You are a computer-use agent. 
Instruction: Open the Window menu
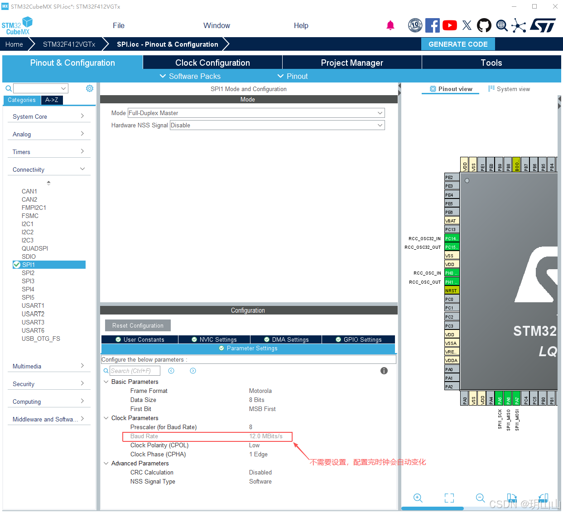[x=217, y=25]
